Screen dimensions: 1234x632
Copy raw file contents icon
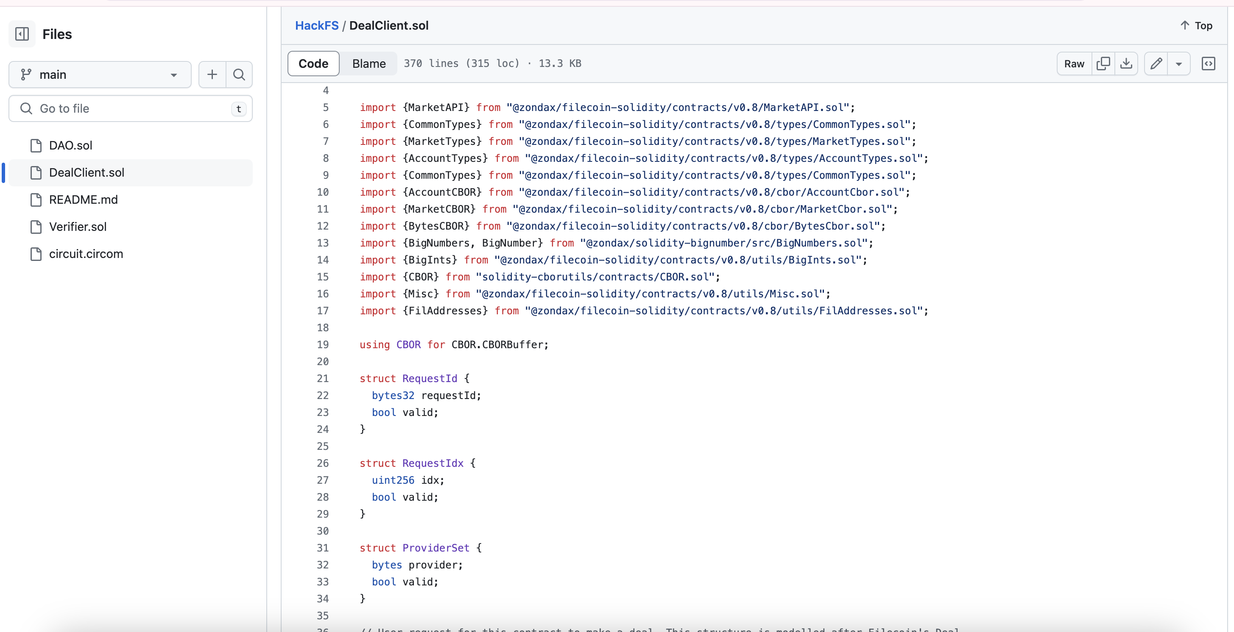click(x=1103, y=64)
